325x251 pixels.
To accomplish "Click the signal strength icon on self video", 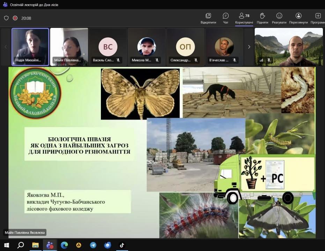I will [x=261, y=60].
